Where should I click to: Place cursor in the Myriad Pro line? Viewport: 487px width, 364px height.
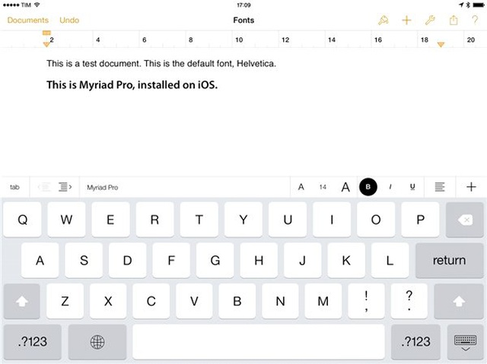coord(132,84)
